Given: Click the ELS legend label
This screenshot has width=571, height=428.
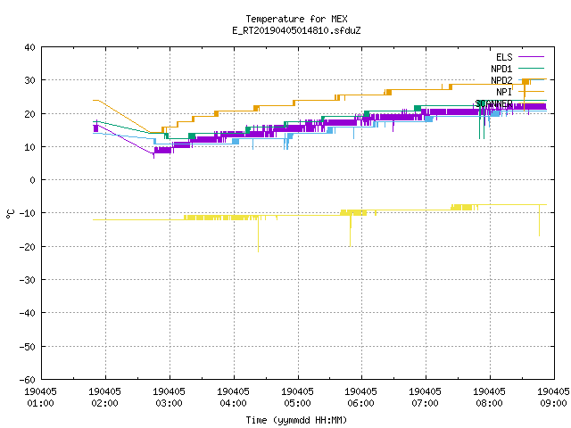Looking at the screenshot, I should click(504, 57).
